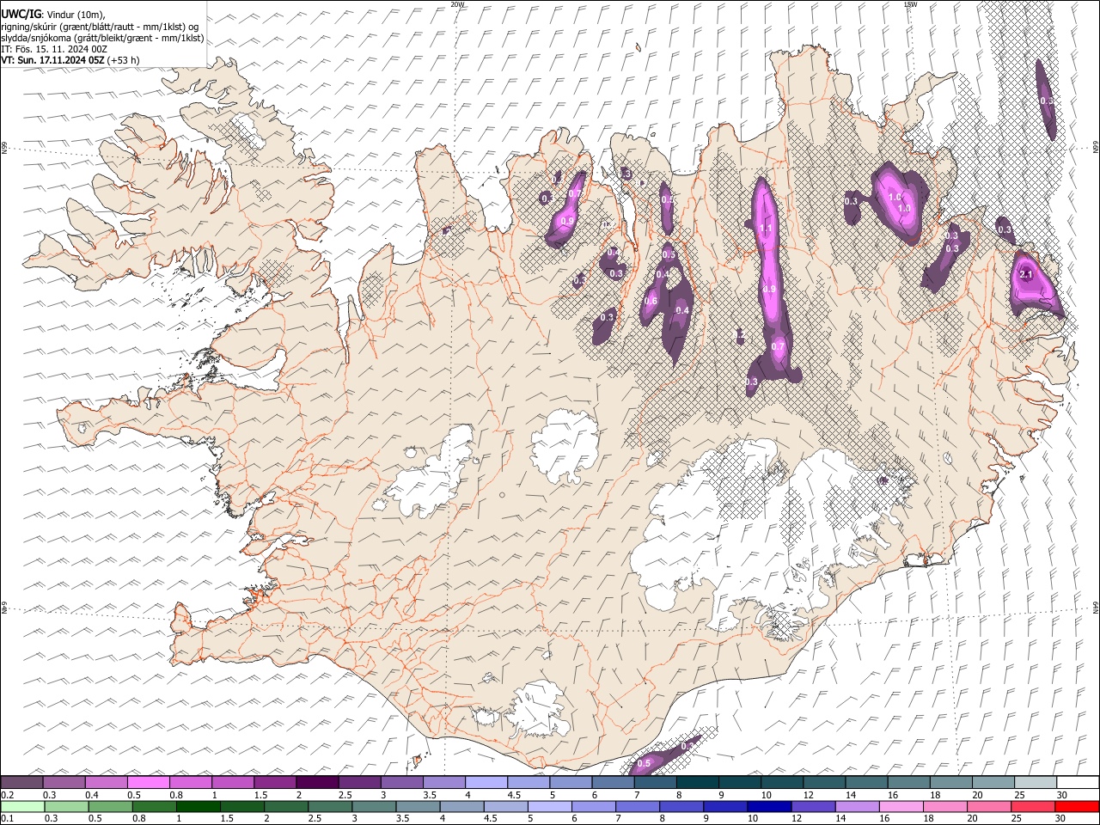Click top legend swatch between 3 and 3.5

pos(401,782)
